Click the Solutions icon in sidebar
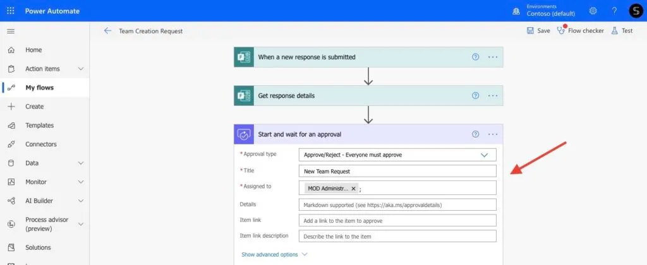 tap(11, 247)
